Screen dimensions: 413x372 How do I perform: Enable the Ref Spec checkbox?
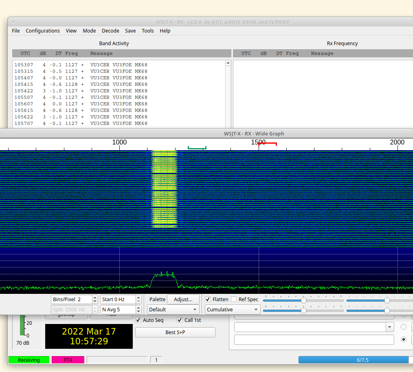[x=234, y=299]
